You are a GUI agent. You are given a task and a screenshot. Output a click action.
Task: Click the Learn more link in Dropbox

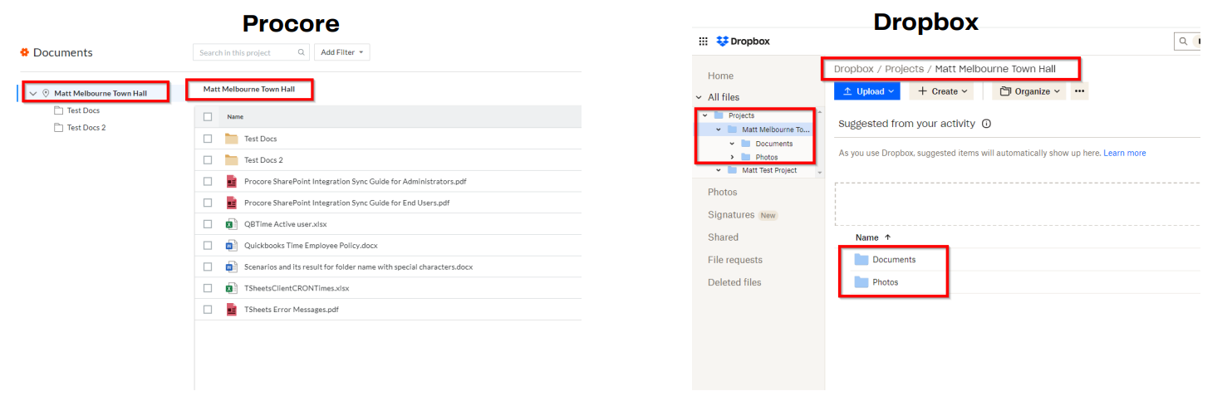pyautogui.click(x=1125, y=154)
